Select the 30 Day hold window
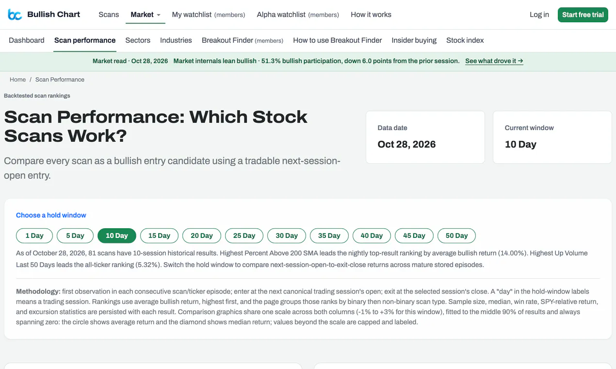The height and width of the screenshot is (369, 616). pos(287,235)
